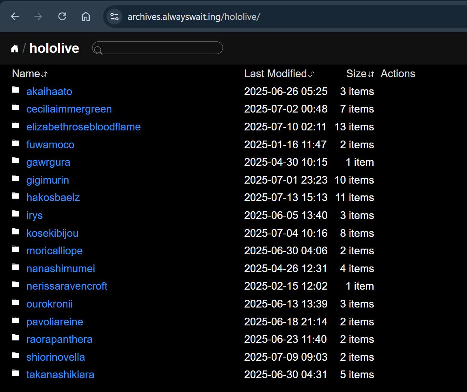Click folder icon beside elizabethrosebloodflame
467x392 pixels.
[x=15, y=125]
